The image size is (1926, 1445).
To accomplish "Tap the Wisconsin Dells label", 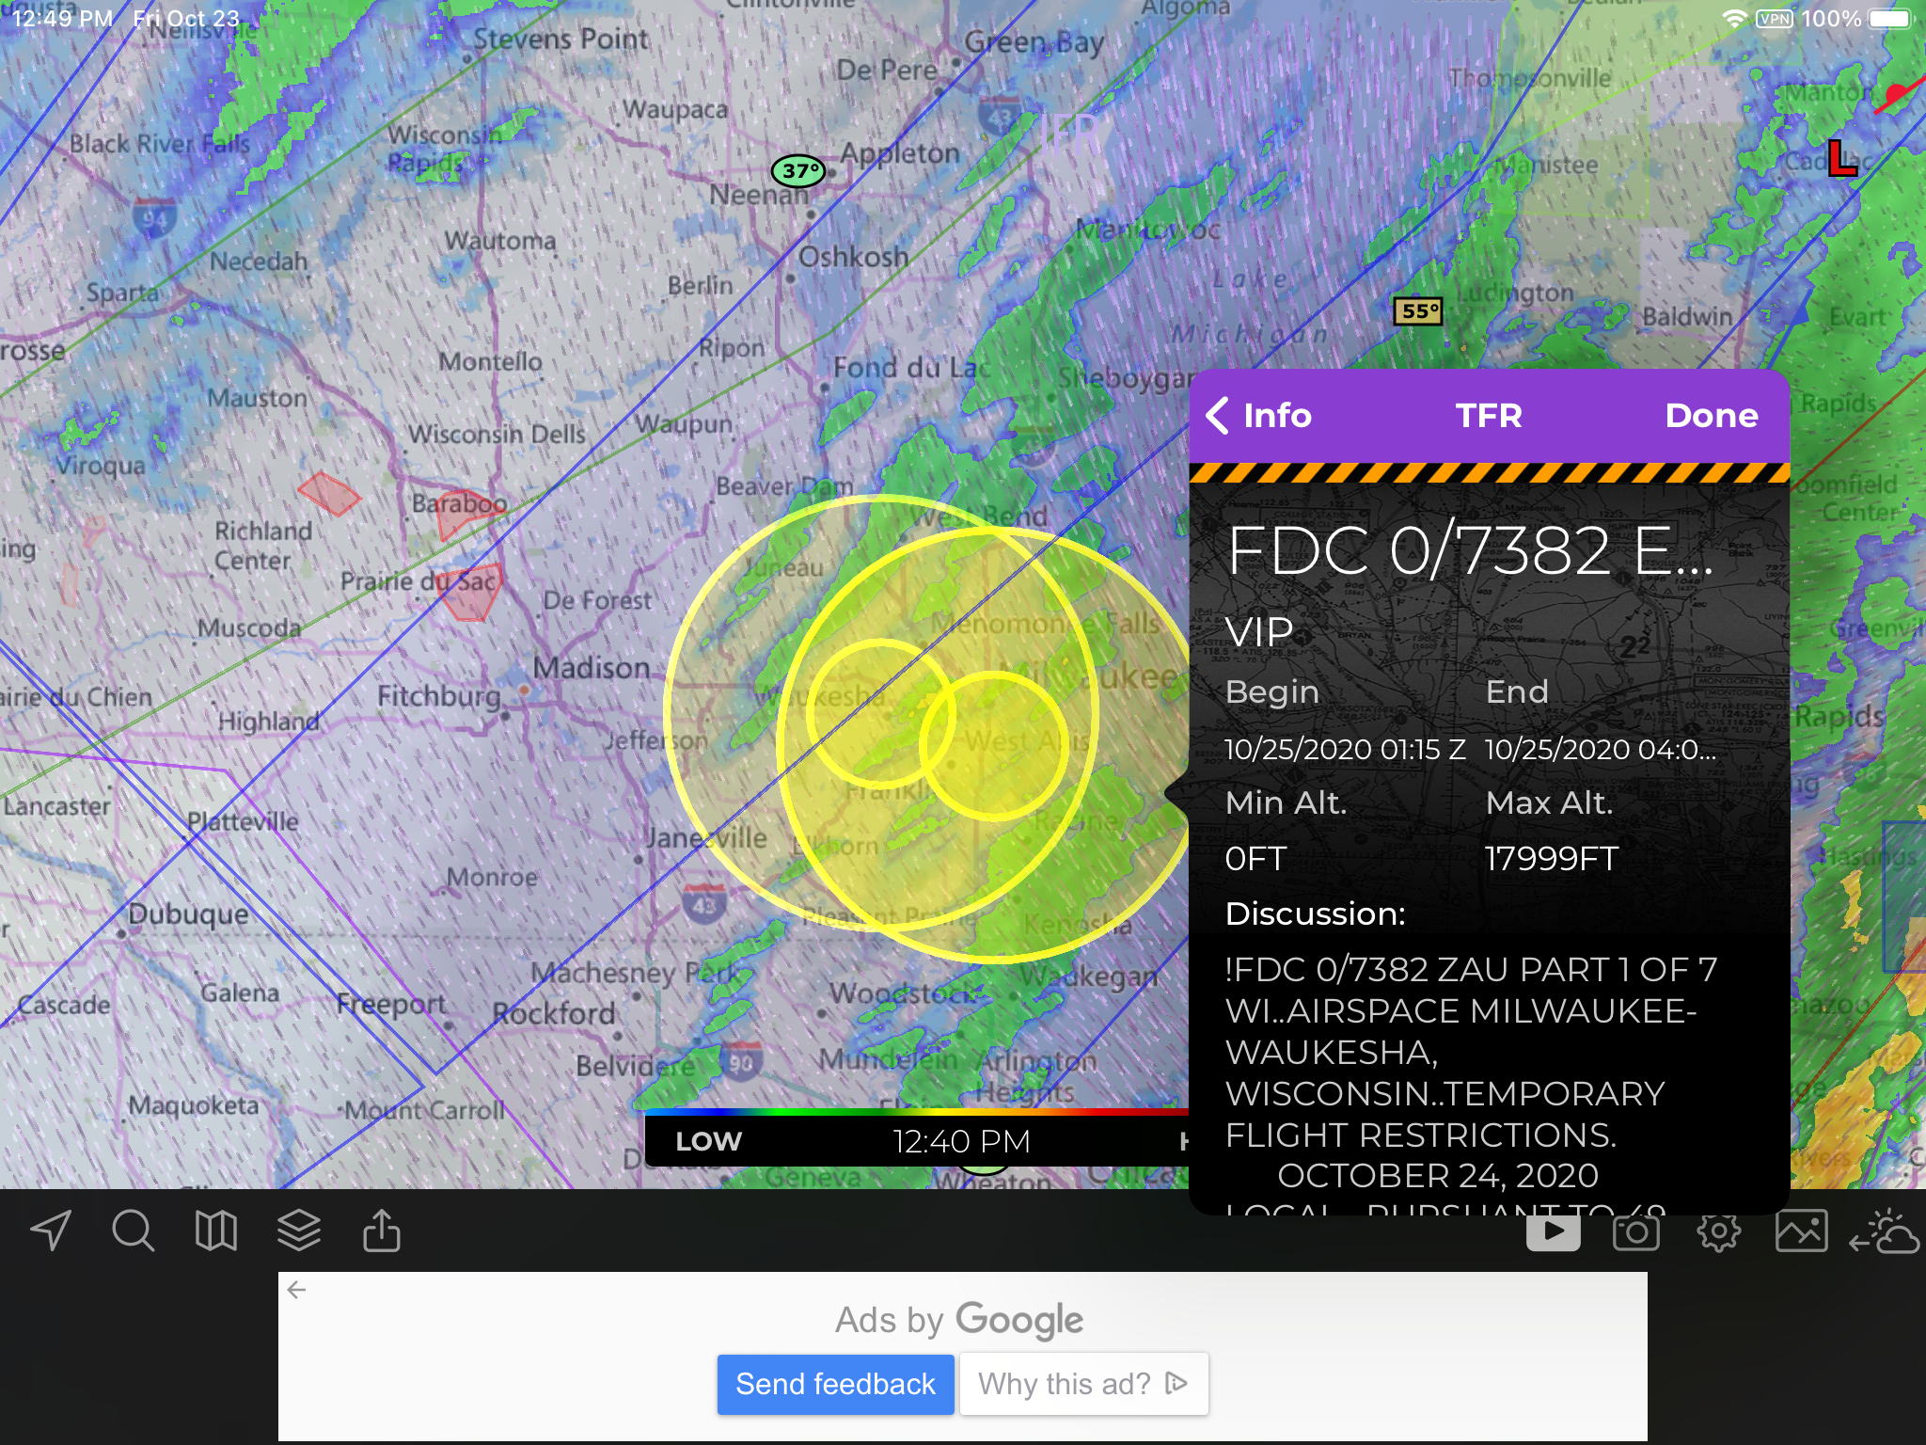I will point(497,434).
